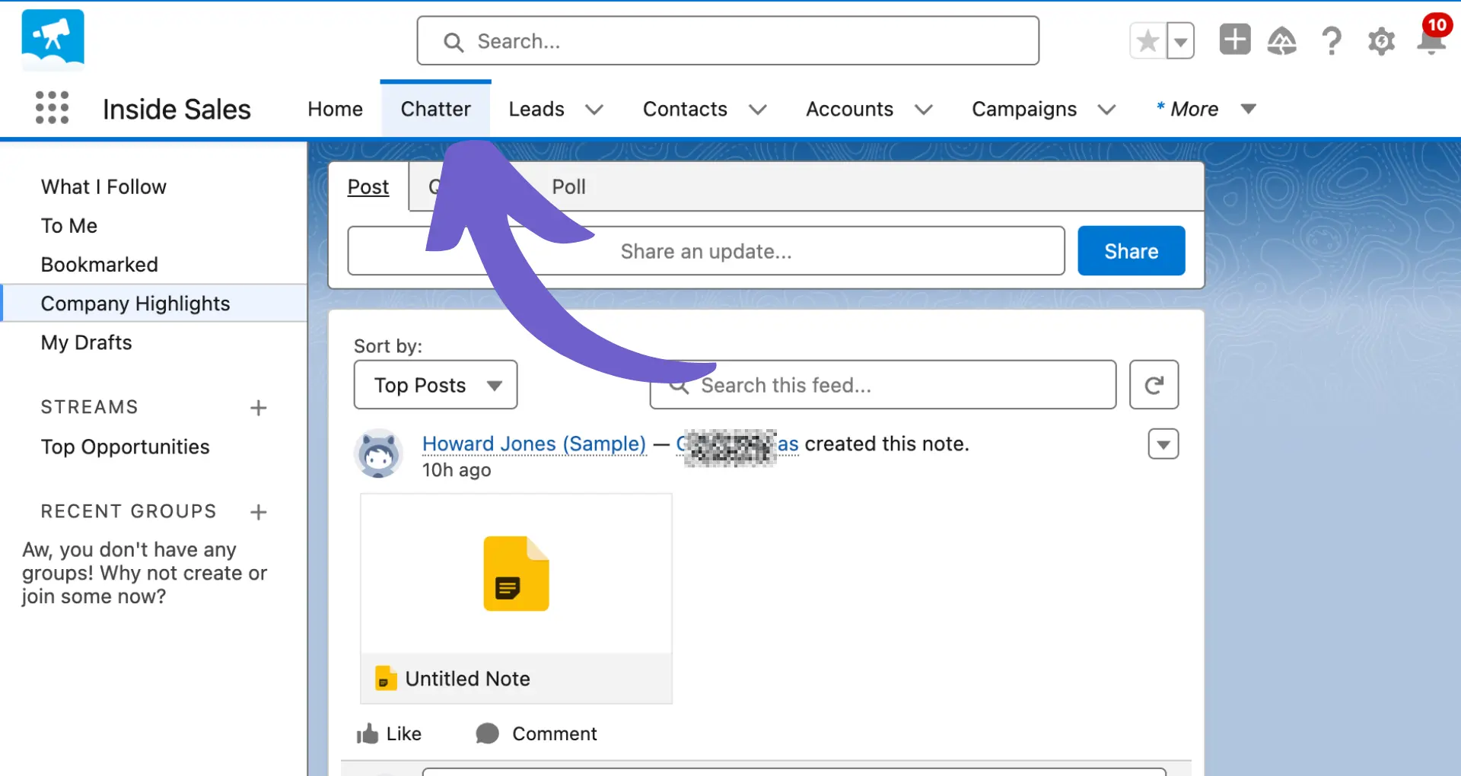Screen dimensions: 1461x776
Task: Refresh the feed with reload icon
Action: click(1154, 385)
